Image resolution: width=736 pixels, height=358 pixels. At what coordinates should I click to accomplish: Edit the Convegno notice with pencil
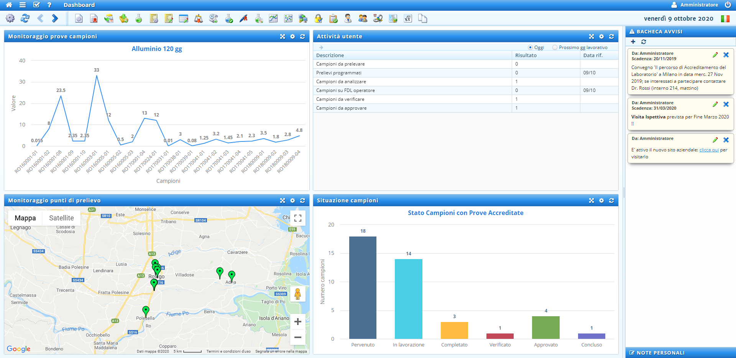pyautogui.click(x=715, y=55)
